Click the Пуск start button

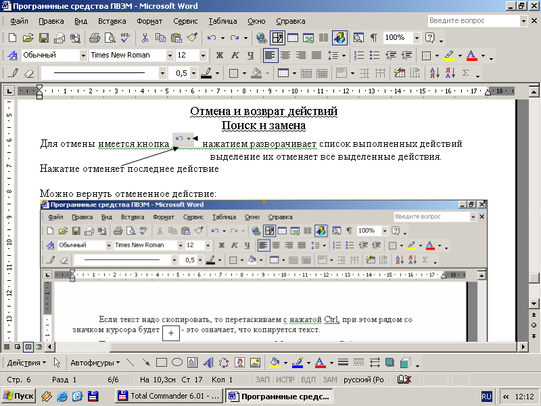(x=19, y=396)
